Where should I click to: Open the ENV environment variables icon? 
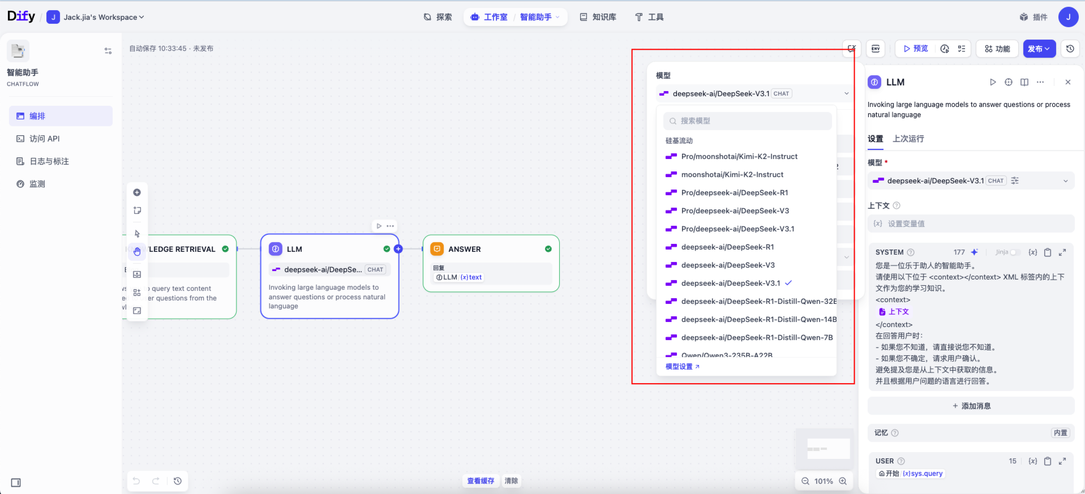pyautogui.click(x=876, y=49)
